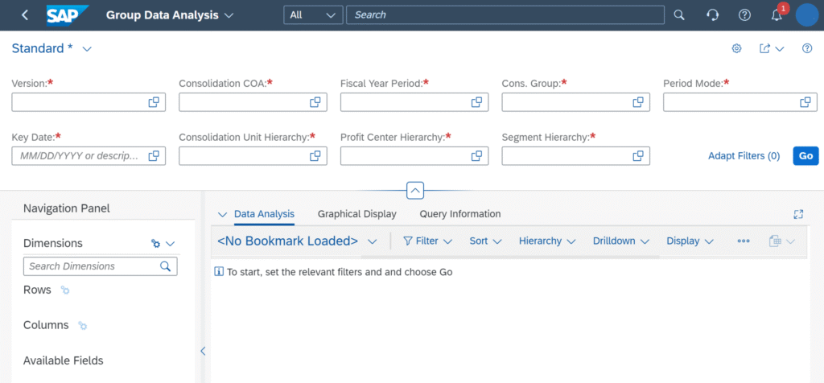Collapse the filter header bar

click(415, 190)
